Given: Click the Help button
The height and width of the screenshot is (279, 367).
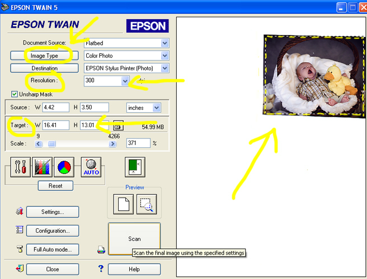Looking at the screenshot, I should coord(134,269).
